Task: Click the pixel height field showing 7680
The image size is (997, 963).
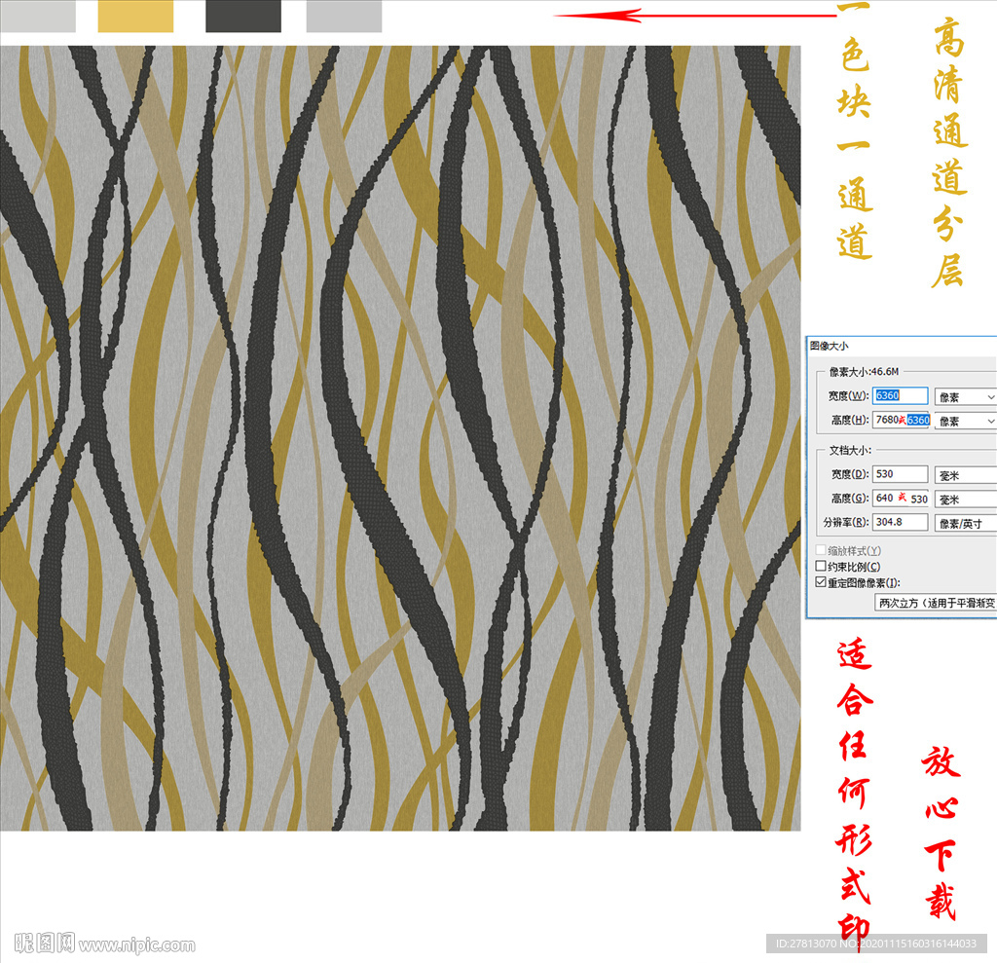Action: [902, 420]
